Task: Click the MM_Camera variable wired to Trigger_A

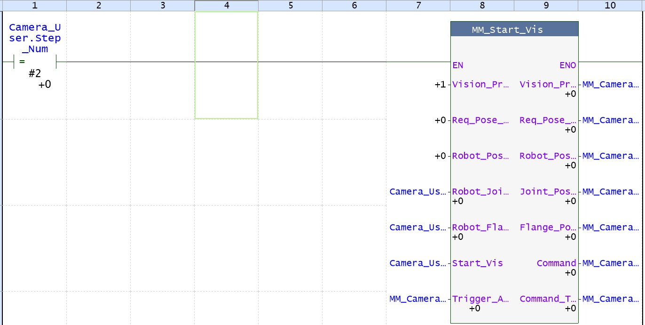Action: tap(417, 299)
